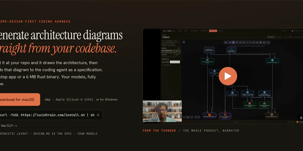Select the active pointer selection tool

click(233, 42)
